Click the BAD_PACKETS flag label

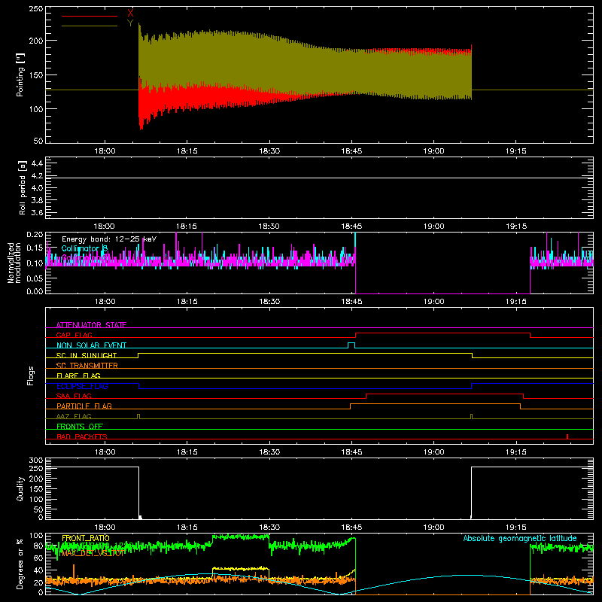82,436
